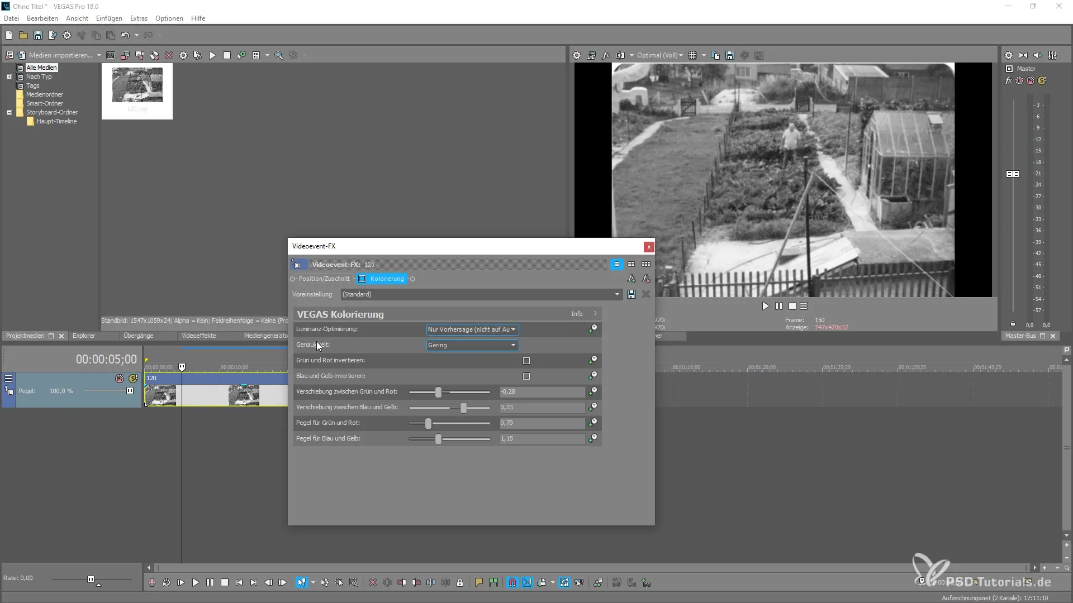Open the Extras menu

click(x=139, y=18)
